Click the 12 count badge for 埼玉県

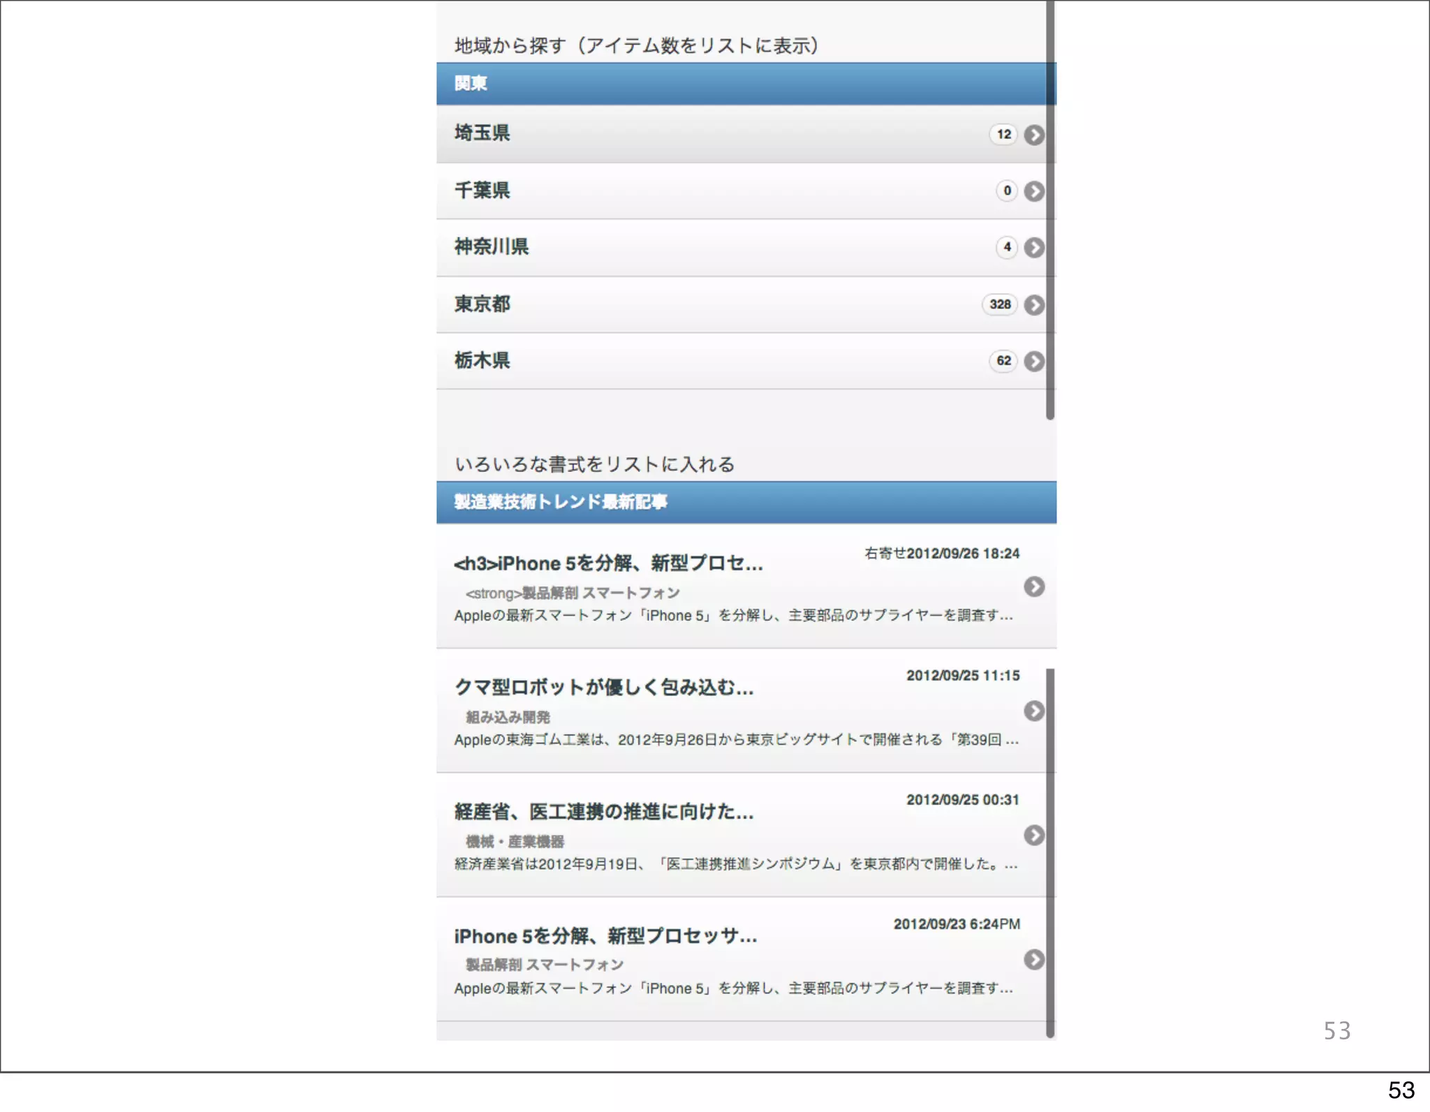1003,134
